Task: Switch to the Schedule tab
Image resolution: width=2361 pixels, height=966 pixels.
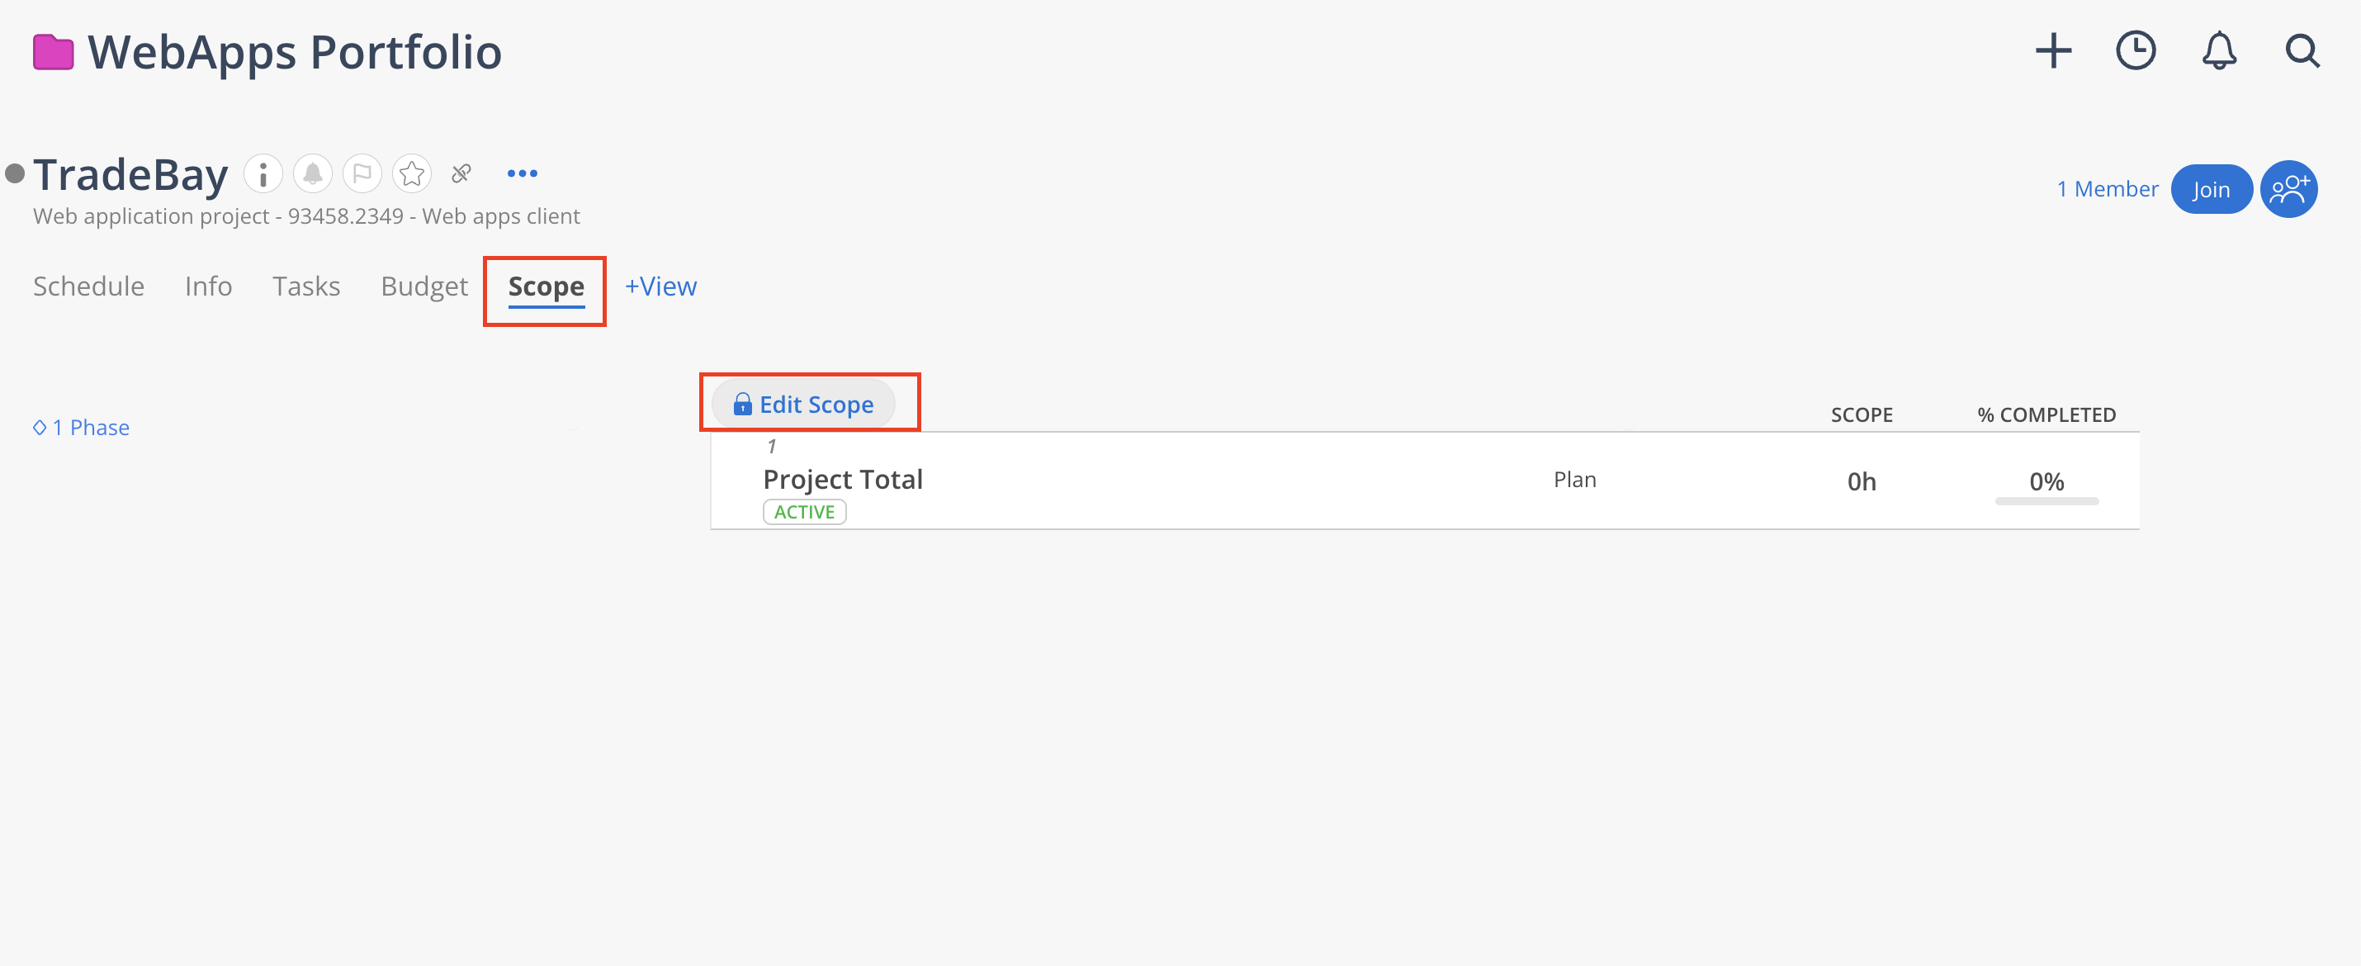Action: click(x=89, y=286)
